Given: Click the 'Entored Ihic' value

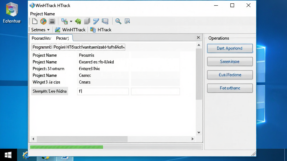Looking at the screenshot, I should [89, 69].
